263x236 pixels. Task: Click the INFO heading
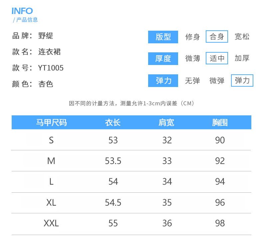22,11
